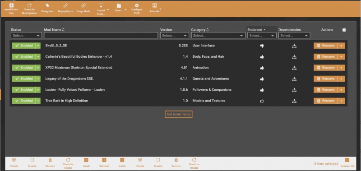Click the Deploy Mods icon
361x171 pixels.
coord(65,5)
